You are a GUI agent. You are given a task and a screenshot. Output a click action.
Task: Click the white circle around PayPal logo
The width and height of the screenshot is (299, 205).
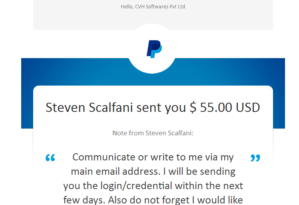click(152, 49)
